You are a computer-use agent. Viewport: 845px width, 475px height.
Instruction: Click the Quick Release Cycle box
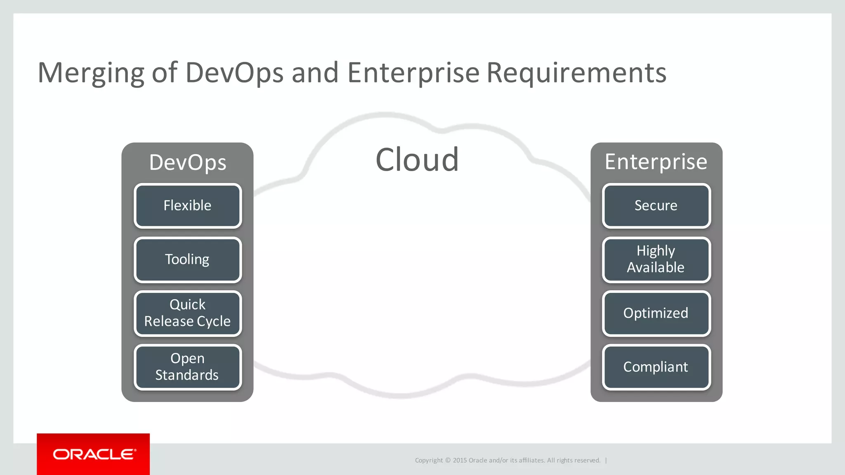coord(188,313)
